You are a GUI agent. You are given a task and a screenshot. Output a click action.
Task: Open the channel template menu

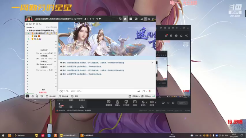(134, 96)
